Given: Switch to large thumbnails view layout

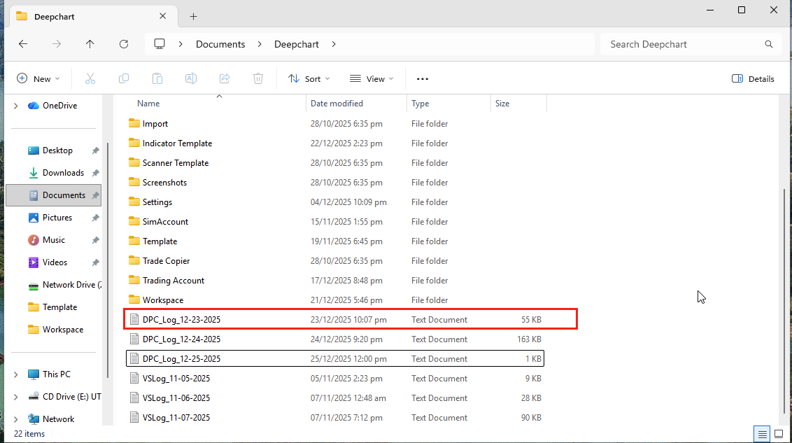Looking at the screenshot, I should (x=780, y=433).
